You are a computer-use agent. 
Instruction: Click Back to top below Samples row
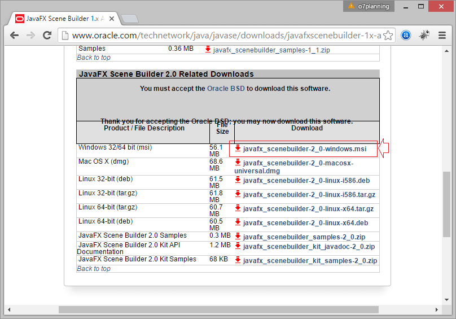94,58
